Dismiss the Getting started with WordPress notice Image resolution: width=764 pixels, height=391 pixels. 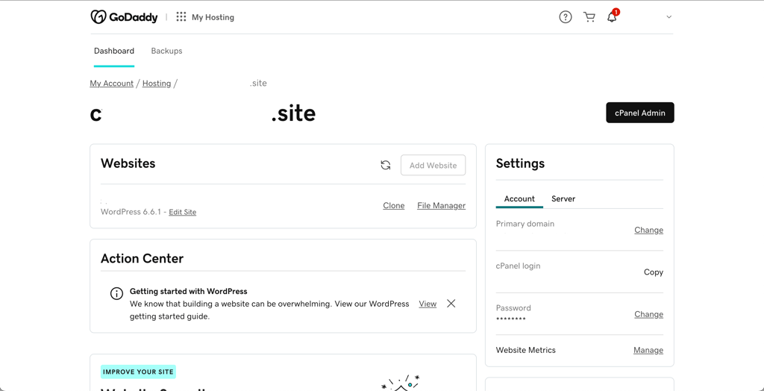[451, 304]
